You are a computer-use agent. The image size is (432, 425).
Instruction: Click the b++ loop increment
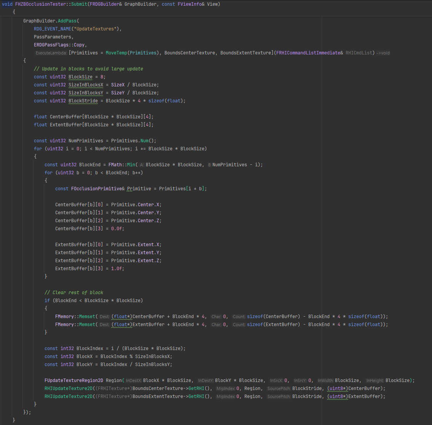click(136, 173)
